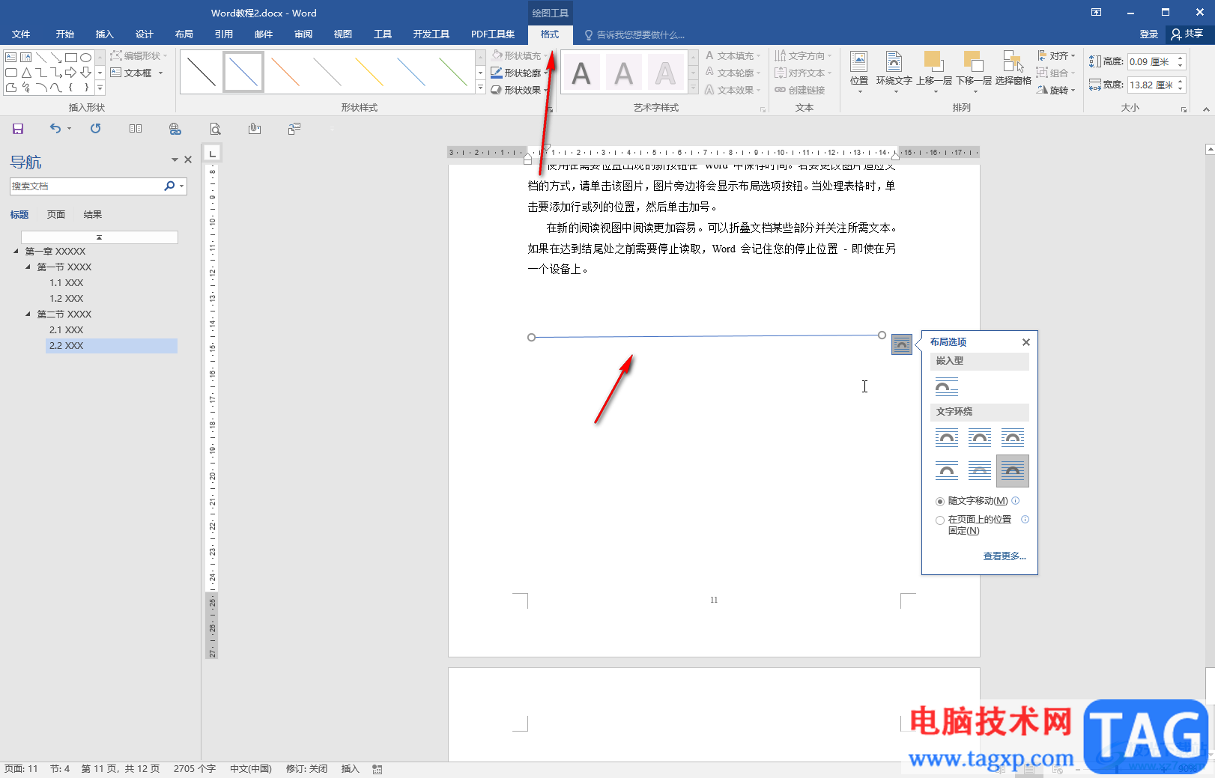The height and width of the screenshot is (778, 1215).
Task: Click the Wrap Text (环绕文字) icon
Action: [x=894, y=70]
